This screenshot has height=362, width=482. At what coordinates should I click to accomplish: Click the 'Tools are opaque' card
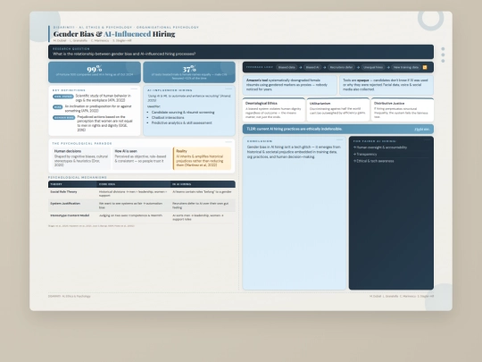386,85
